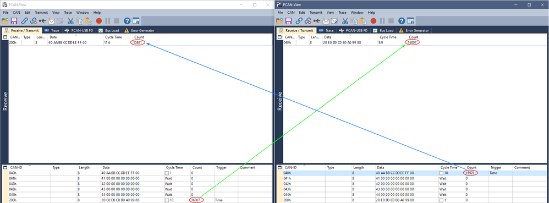Toggle cycle time checkbox for 040h in right window
Viewport: 549px width, 203px height.
coord(442,173)
